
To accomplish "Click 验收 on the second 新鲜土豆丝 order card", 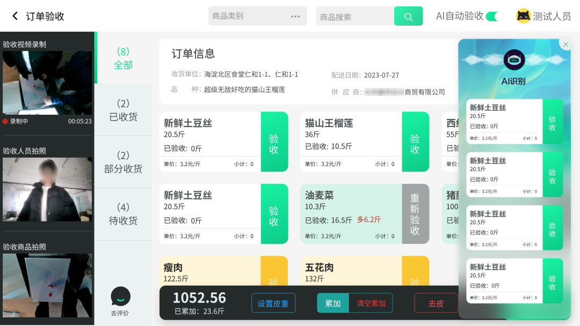I will (x=274, y=214).
